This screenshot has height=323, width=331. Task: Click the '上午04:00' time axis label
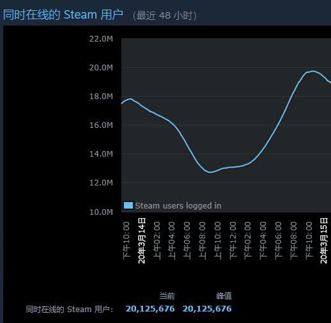click(172, 240)
